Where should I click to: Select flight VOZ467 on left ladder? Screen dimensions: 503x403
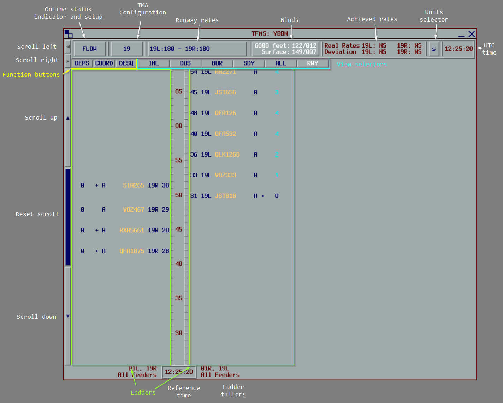(134, 209)
